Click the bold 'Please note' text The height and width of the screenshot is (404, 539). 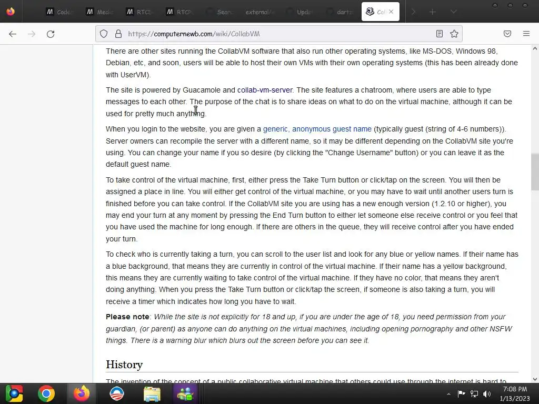[x=127, y=317]
